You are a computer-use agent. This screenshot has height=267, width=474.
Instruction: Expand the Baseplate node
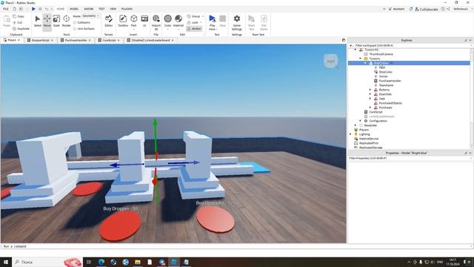pos(355,125)
